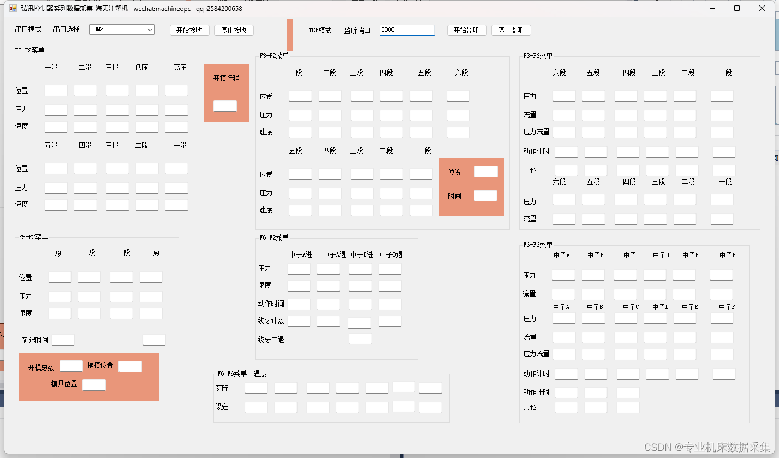779x458 pixels.
Task: Click last field in temperature 设定 row
Action: [x=430, y=407]
